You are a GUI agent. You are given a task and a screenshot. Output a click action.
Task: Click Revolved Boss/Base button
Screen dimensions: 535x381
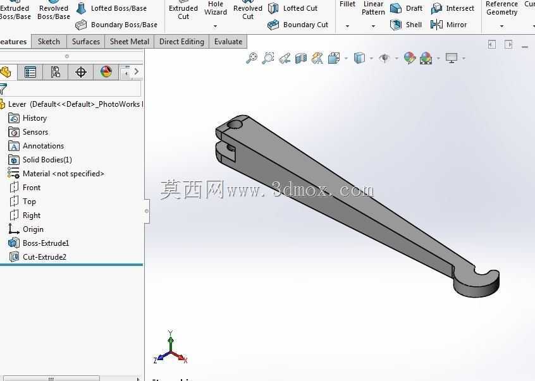[54, 11]
